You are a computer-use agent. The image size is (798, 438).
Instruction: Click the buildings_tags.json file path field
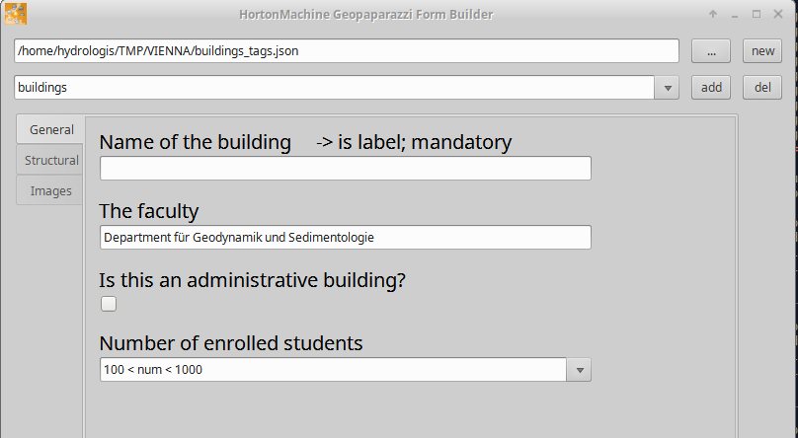point(347,51)
